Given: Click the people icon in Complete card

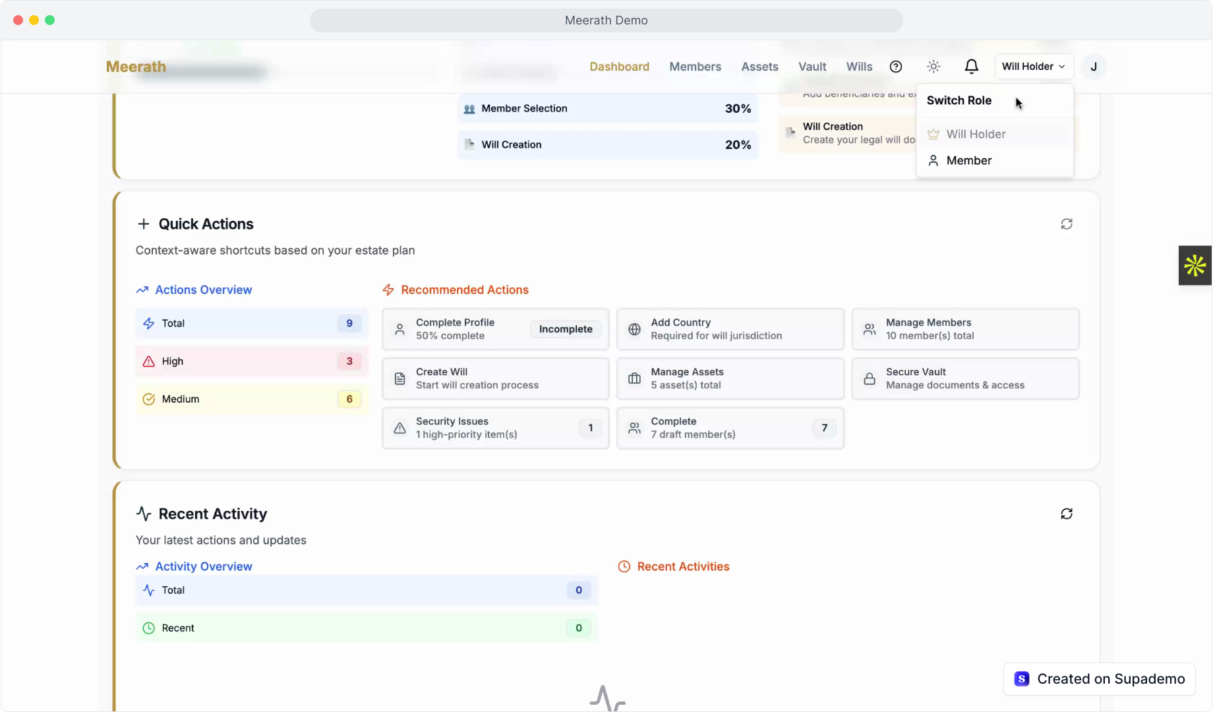Looking at the screenshot, I should pos(634,428).
